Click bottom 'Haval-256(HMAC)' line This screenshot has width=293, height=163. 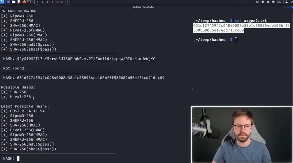pyautogui.click(x=23, y=130)
